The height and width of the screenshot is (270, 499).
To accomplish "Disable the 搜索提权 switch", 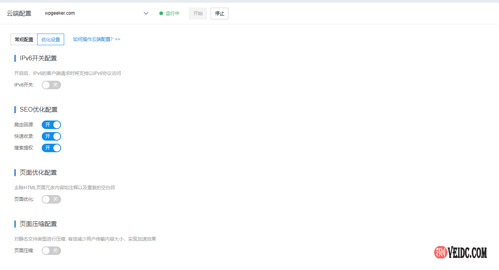I will click(x=51, y=148).
